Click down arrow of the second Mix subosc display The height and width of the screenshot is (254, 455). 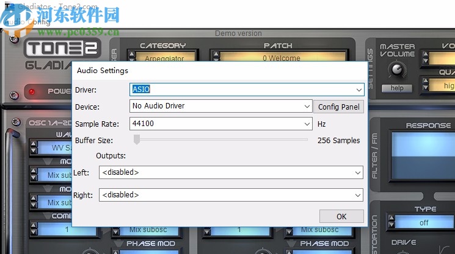point(289,232)
